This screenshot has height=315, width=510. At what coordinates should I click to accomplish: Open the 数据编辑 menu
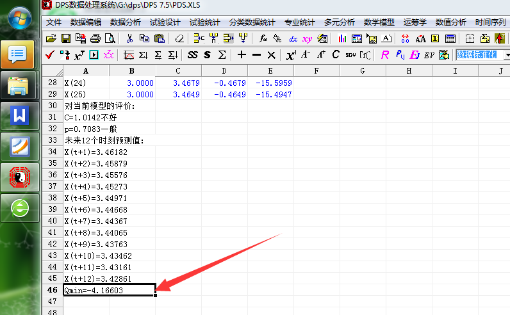(x=86, y=22)
